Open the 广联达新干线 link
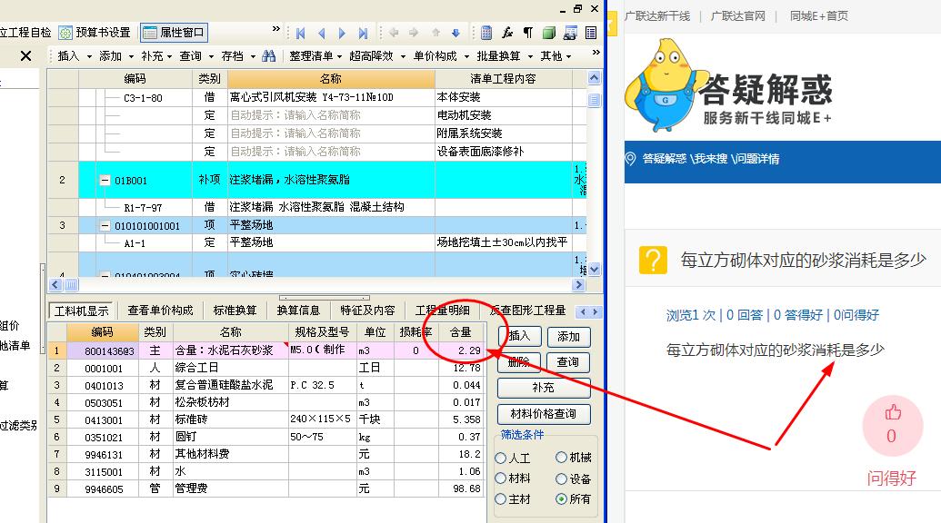 656,16
